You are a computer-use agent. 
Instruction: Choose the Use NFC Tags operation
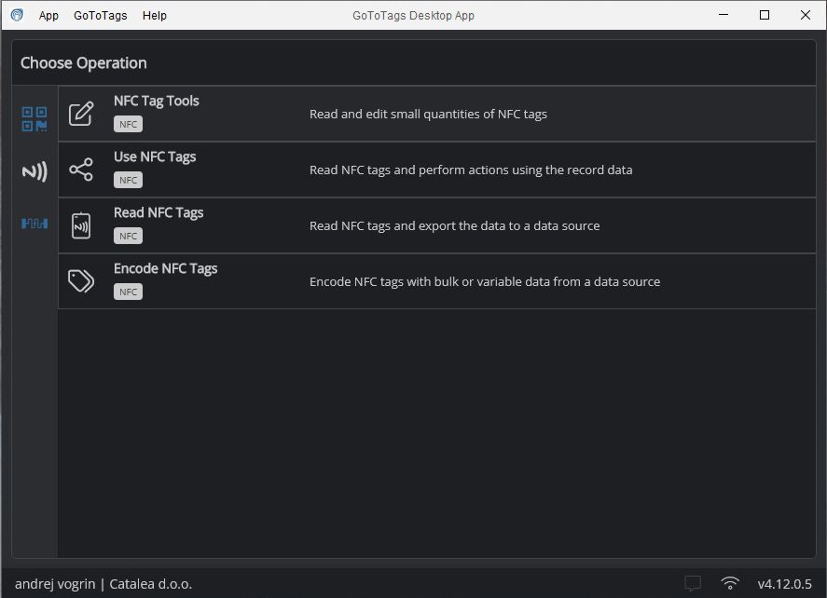pyautogui.click(x=155, y=156)
